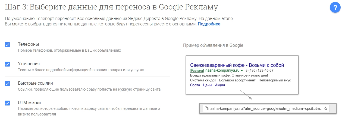
Task: Open the Подробнее link
Action: [209, 24]
